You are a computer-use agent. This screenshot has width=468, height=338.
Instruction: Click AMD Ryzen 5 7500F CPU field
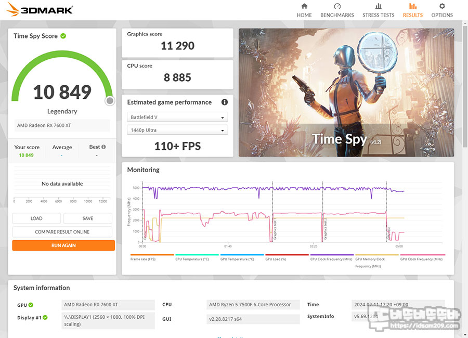click(x=253, y=305)
